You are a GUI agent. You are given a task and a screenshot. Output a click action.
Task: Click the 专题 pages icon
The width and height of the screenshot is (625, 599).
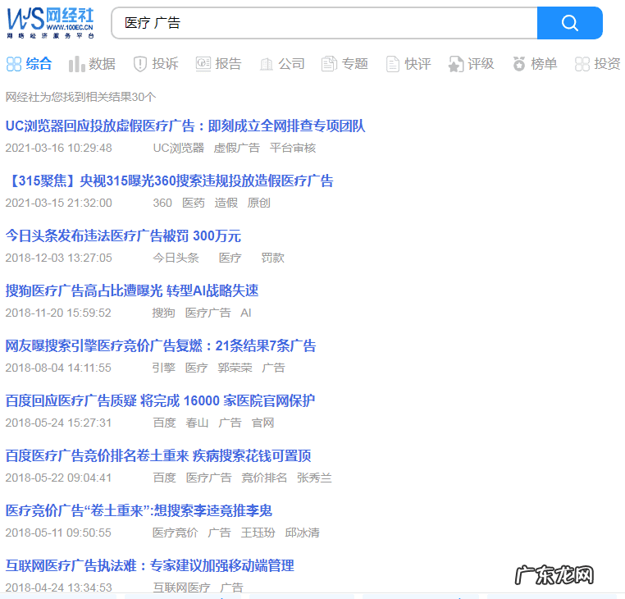click(329, 64)
